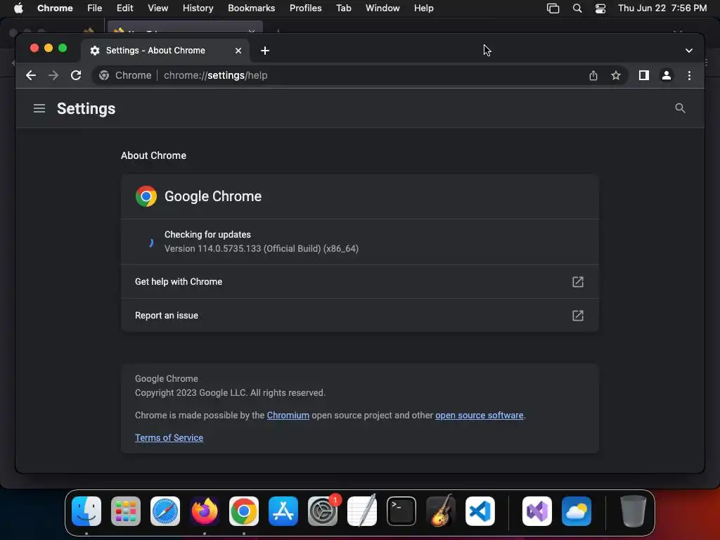Open TextEdit from the Dock
The width and height of the screenshot is (720, 540).
362,511
